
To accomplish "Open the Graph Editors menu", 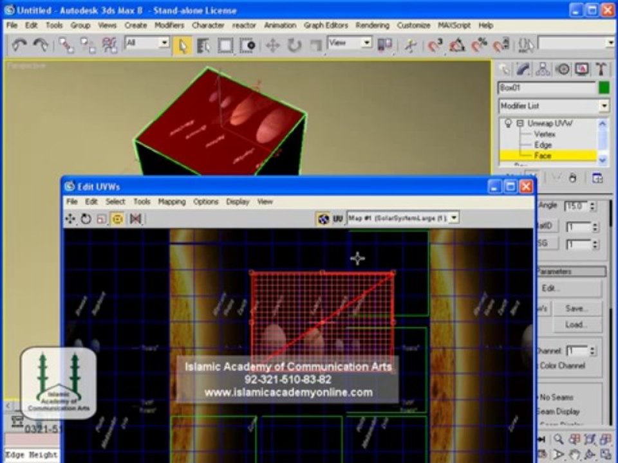I will pos(326,25).
